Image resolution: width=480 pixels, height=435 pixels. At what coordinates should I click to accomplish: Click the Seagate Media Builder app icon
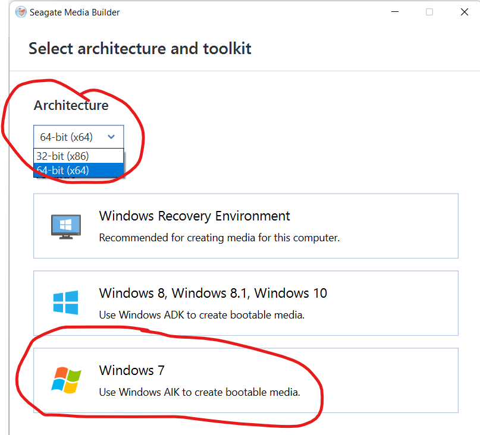21,12
